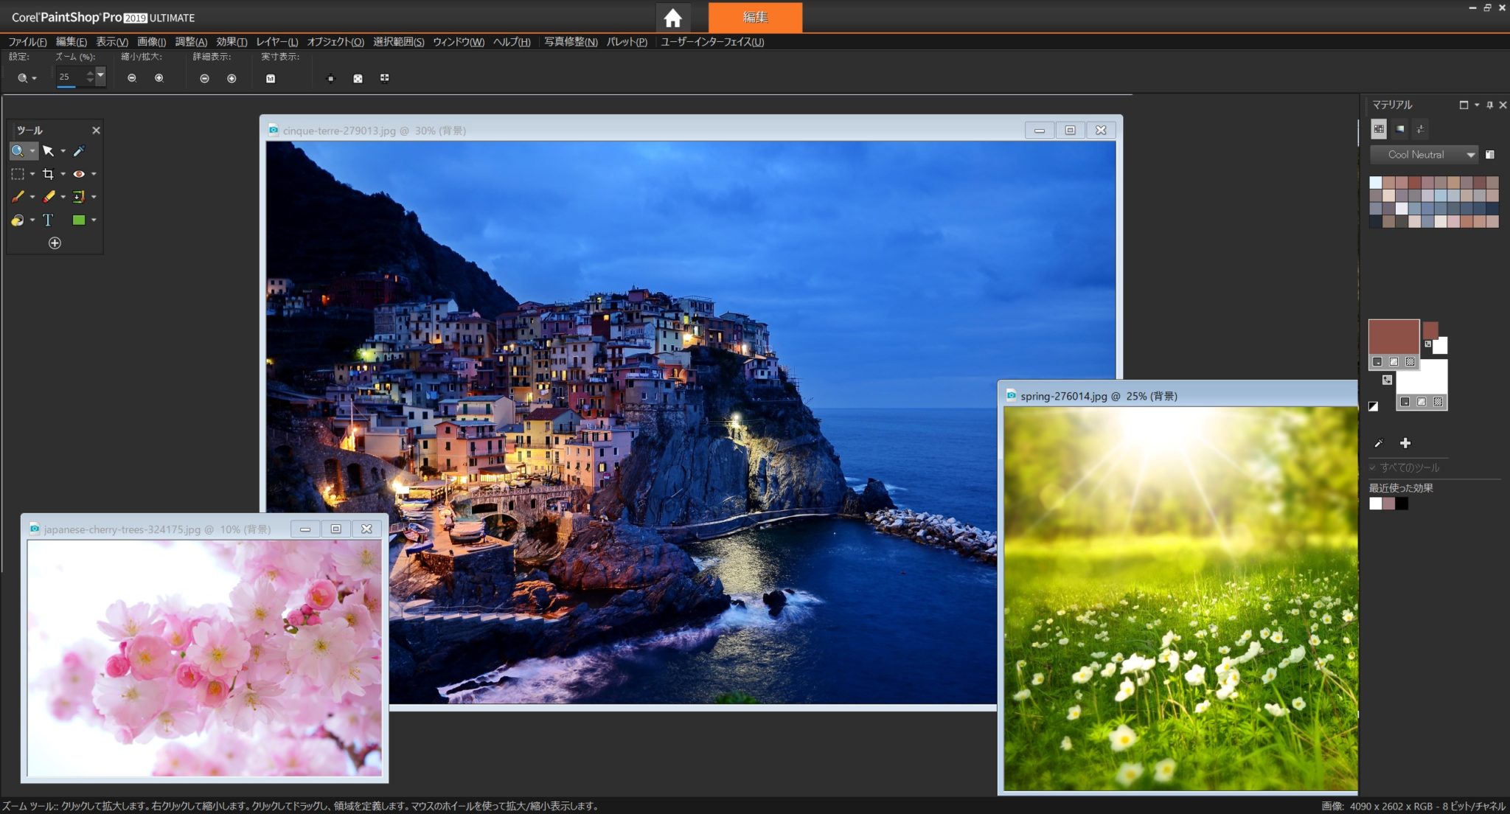
Task: Click zoom in under 縮小/拡大
Action: click(x=159, y=78)
